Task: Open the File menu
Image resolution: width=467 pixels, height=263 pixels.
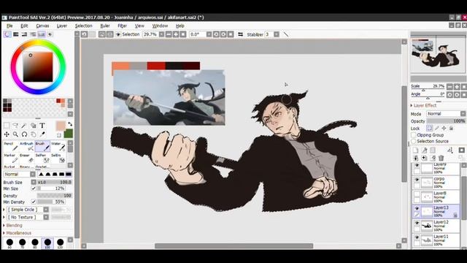Action: (x=9, y=26)
